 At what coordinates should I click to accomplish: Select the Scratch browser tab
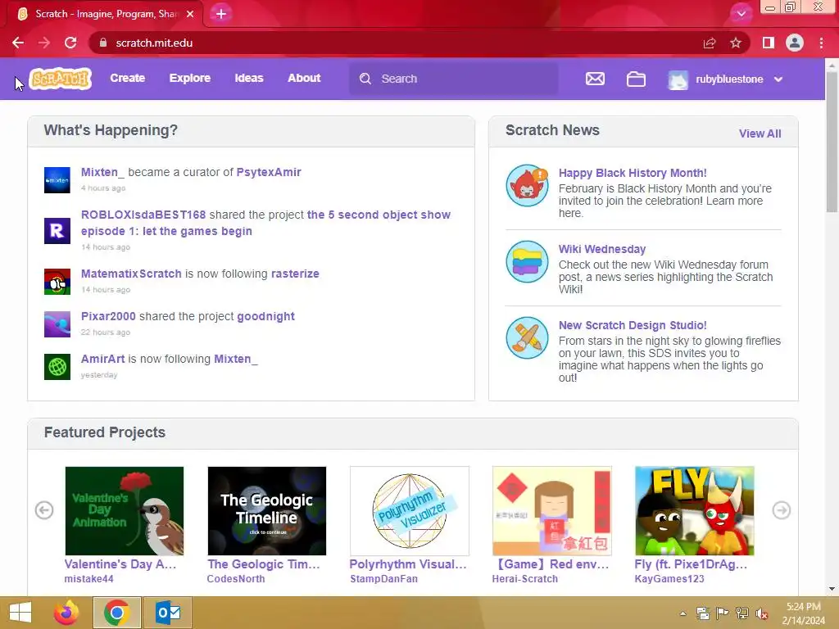click(105, 14)
